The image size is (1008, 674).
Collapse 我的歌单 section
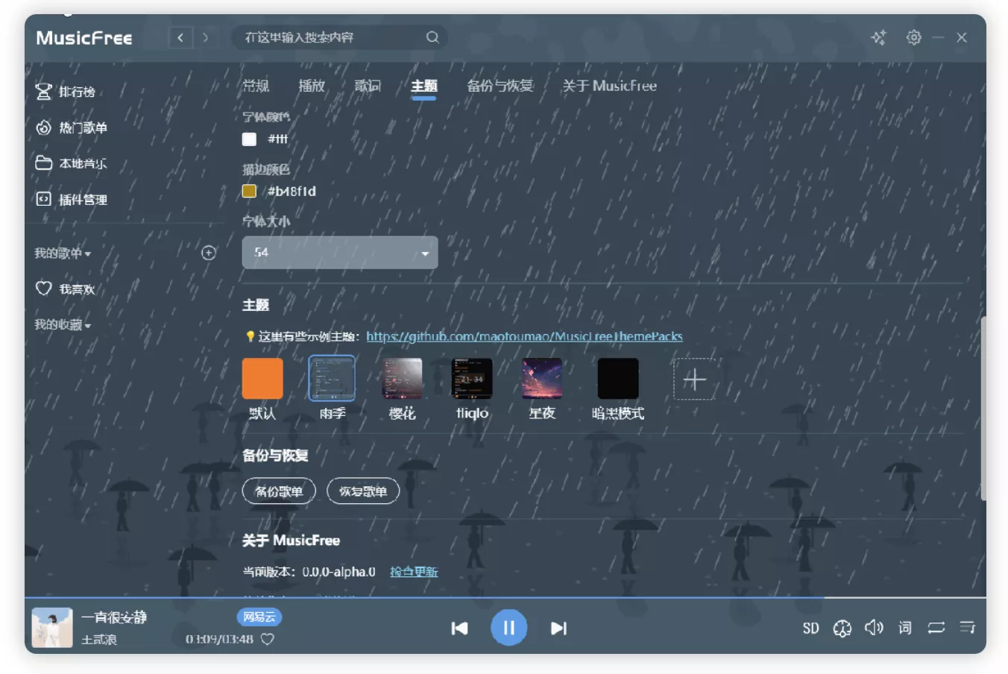coord(63,253)
